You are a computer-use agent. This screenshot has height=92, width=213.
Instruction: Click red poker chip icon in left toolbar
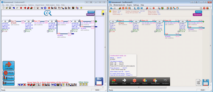[x=49, y=8]
